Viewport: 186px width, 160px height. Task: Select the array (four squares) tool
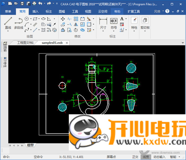(x=76, y=19)
